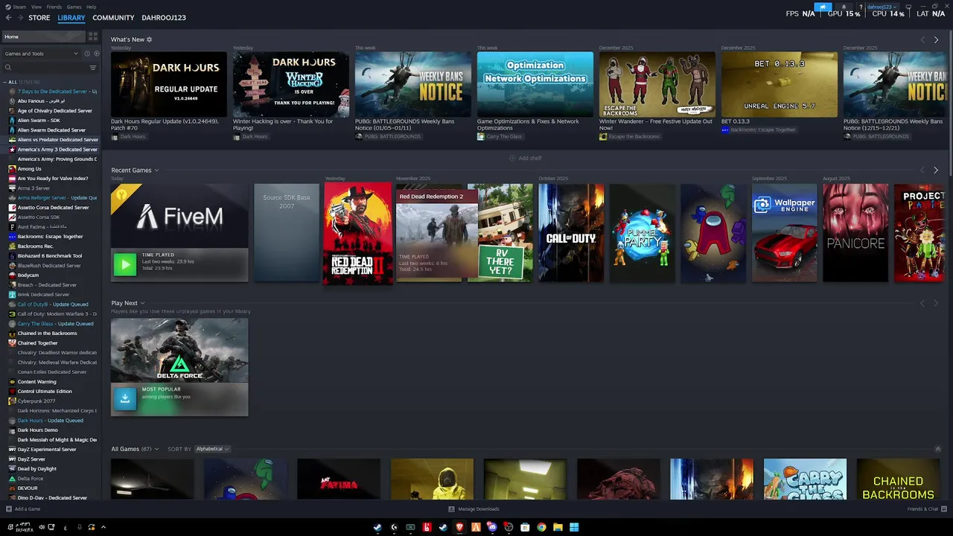Click the library search magnifier icon
Viewport: 953px width, 536px height.
[8, 68]
